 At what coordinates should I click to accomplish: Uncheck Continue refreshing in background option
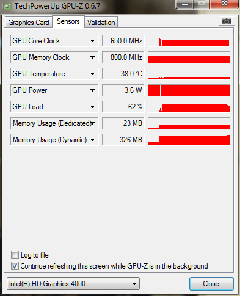point(15,266)
